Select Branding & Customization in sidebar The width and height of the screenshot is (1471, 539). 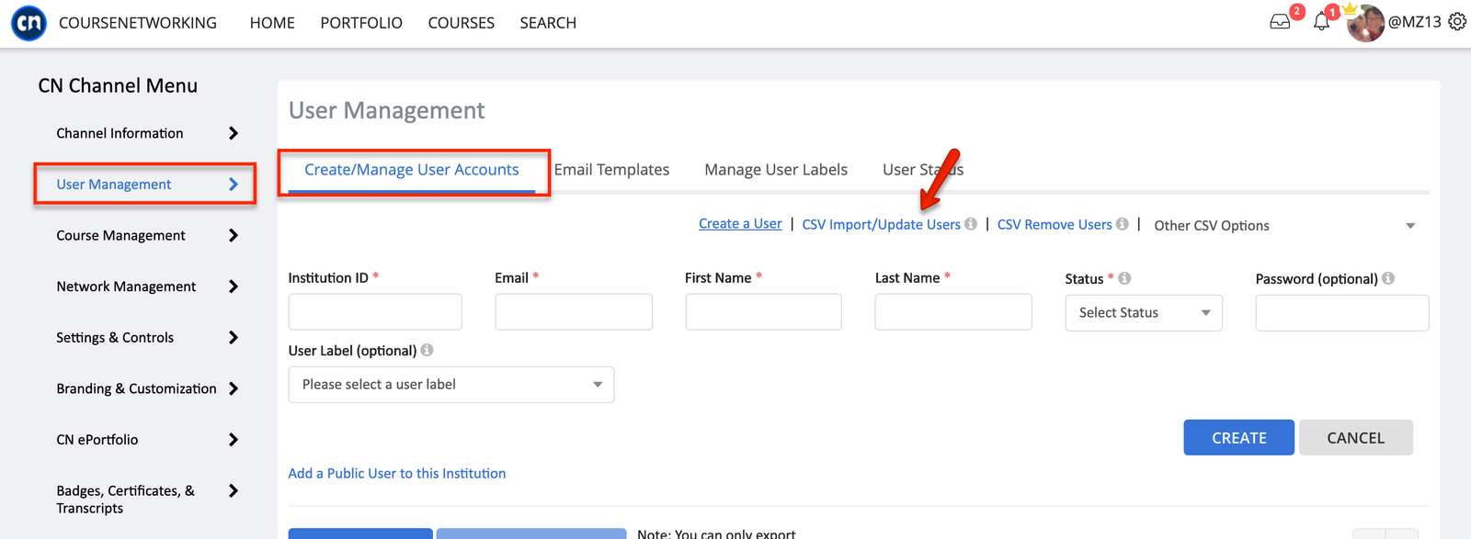coord(136,388)
